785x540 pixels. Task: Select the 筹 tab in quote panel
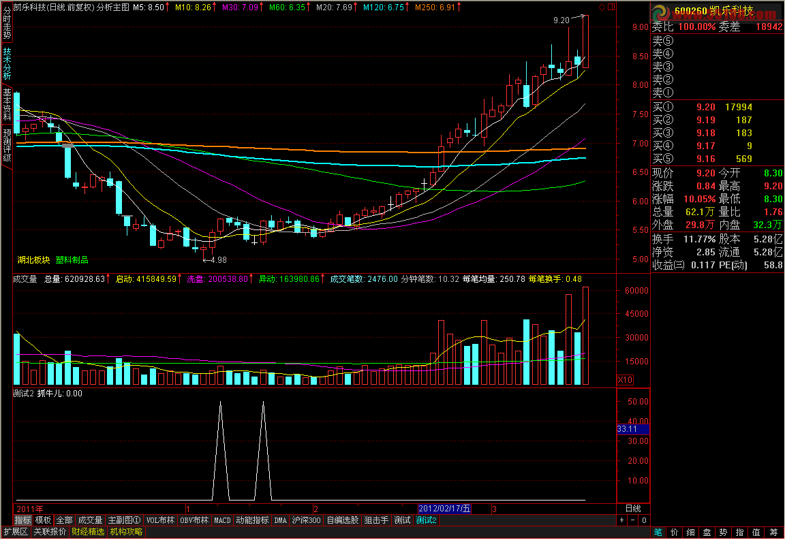coord(773,533)
